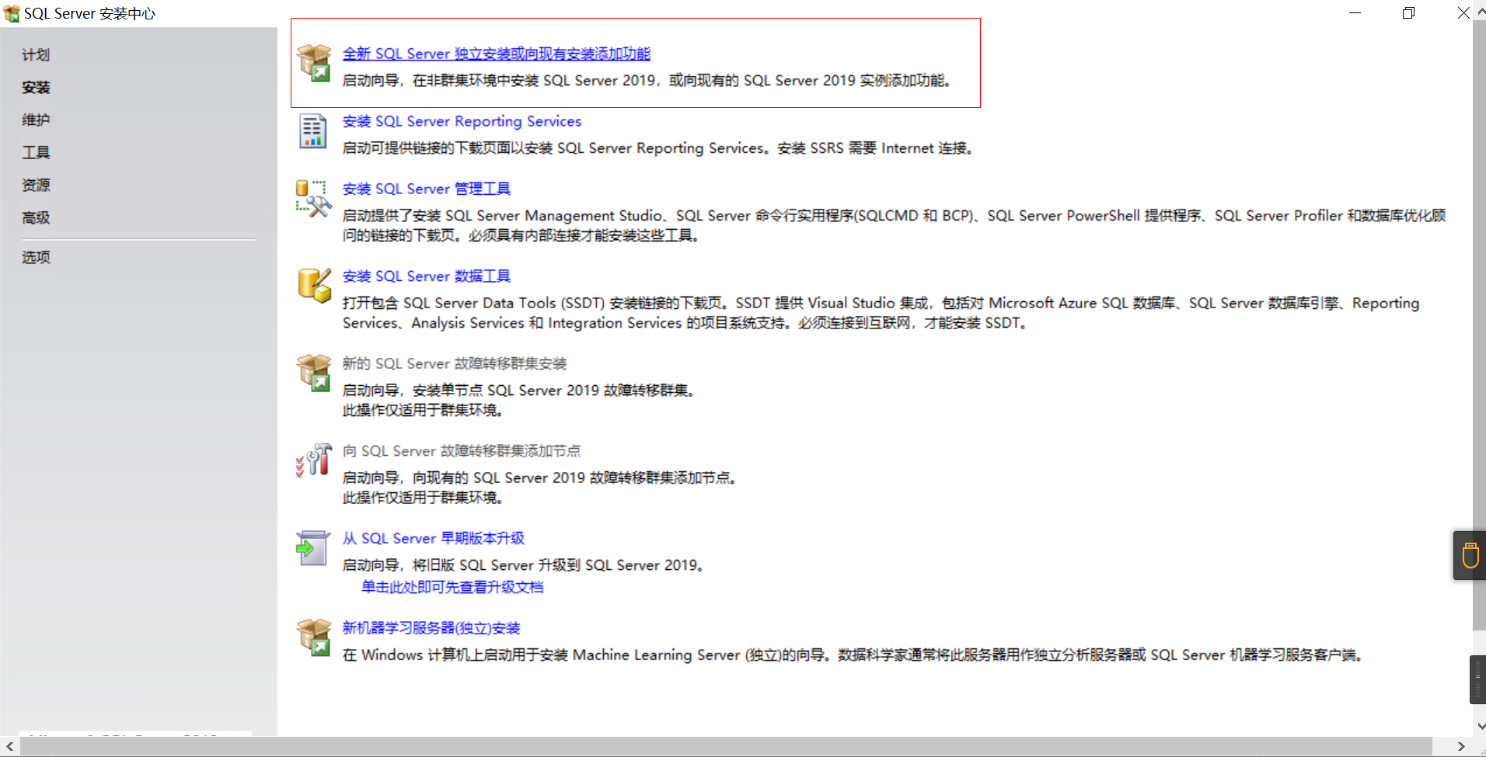1486x757 pixels.
Task: Open 安装 SQL Server 数据工具 link
Action: tap(427, 276)
